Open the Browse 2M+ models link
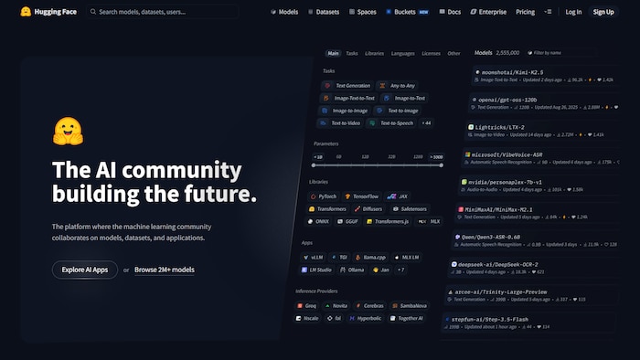The width and height of the screenshot is (640, 360). coord(165,270)
